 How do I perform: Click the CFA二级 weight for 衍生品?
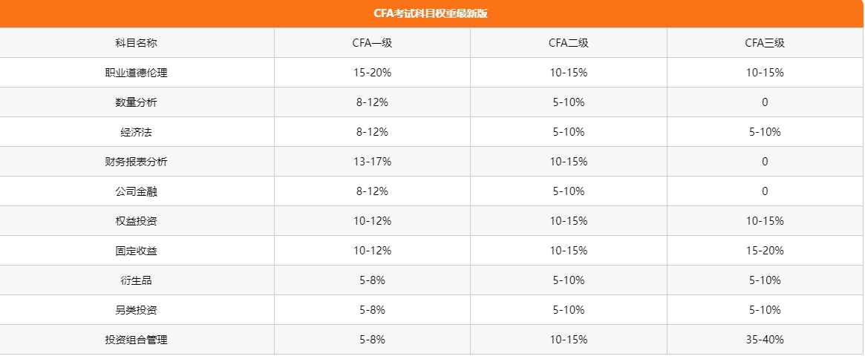coord(568,280)
